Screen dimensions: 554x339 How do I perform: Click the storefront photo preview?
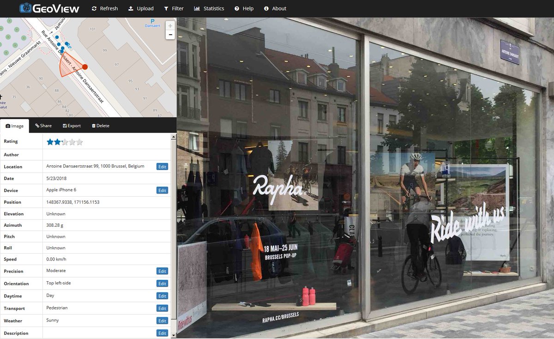365,178
